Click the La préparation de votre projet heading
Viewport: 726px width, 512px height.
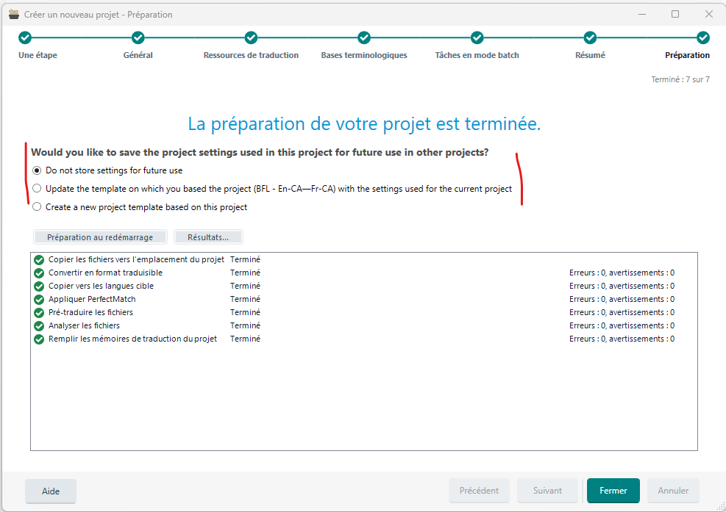[x=364, y=124]
